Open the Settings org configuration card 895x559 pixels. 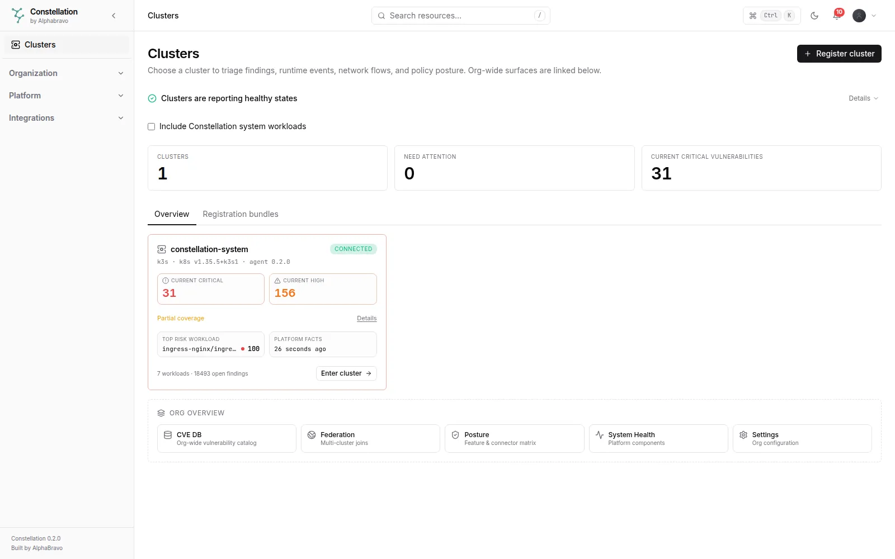[802, 438]
